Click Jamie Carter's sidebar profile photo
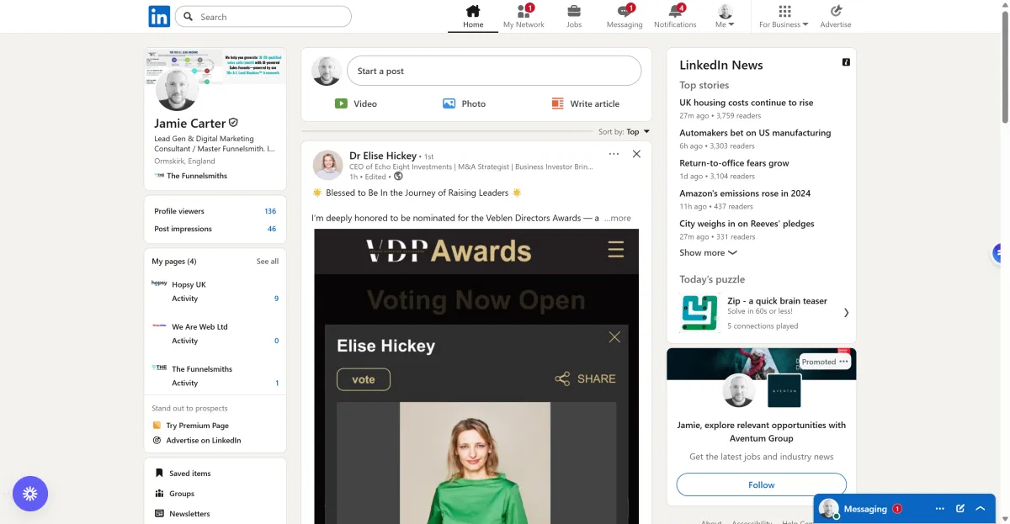 click(177, 90)
